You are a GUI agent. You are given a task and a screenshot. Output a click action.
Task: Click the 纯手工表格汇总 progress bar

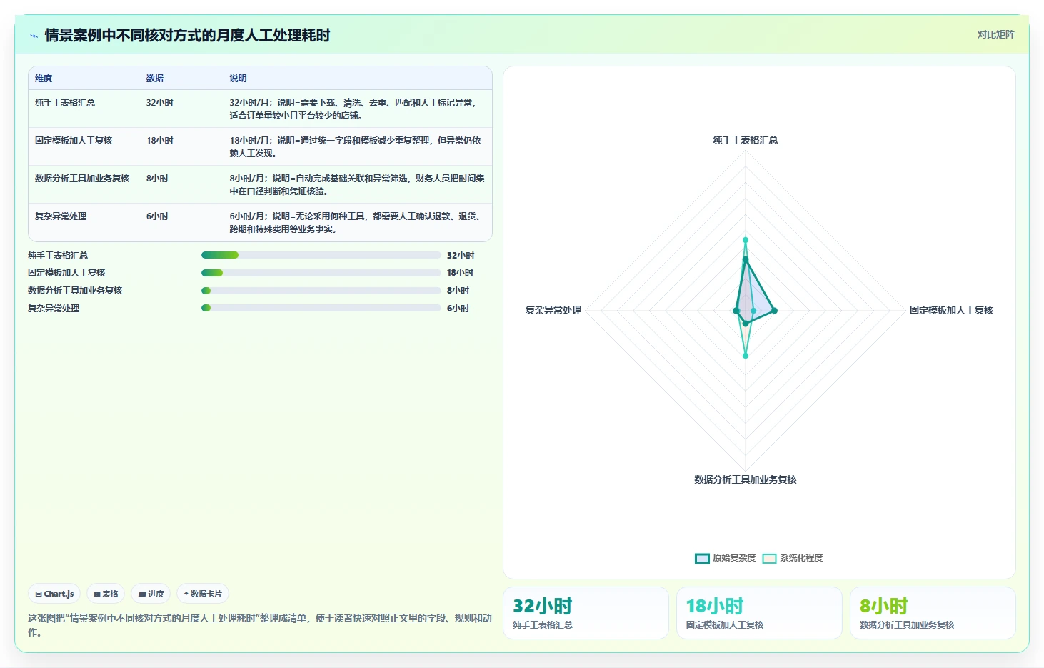pos(321,255)
